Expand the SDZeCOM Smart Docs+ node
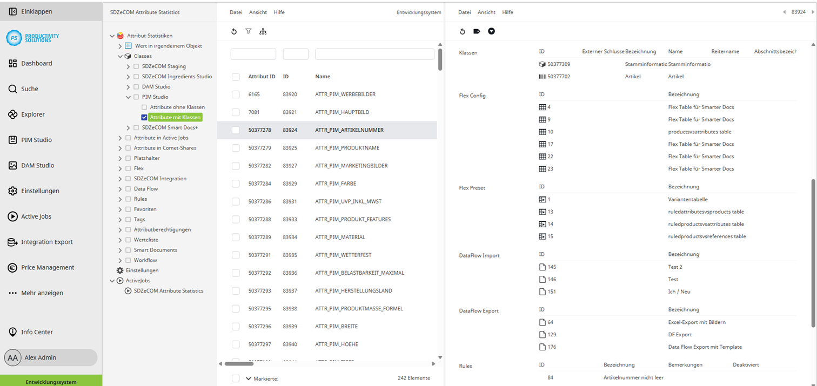Screen dimensions: 817x386 point(128,127)
